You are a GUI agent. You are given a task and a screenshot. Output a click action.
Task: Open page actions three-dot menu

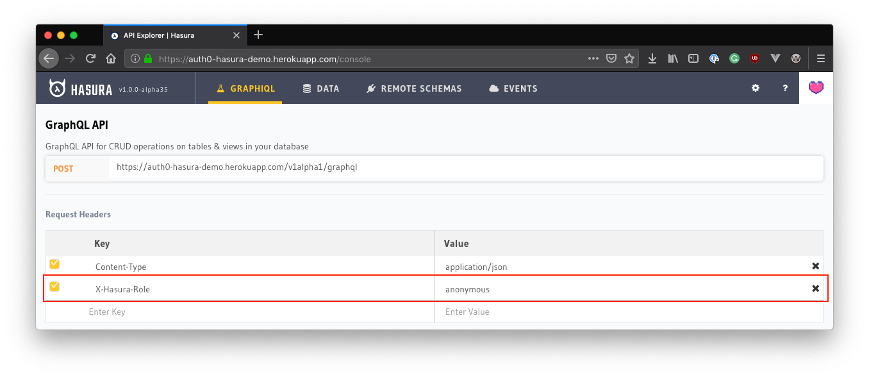[x=593, y=58]
